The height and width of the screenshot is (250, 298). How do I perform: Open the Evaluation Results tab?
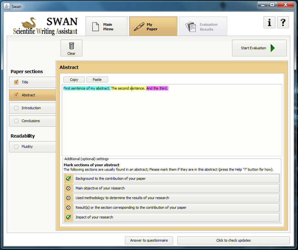[x=203, y=26]
